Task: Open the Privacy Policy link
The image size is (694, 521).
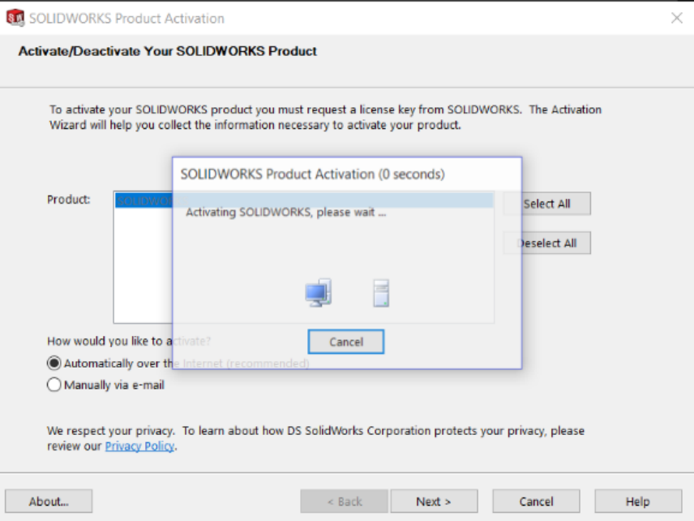Action: click(x=139, y=446)
